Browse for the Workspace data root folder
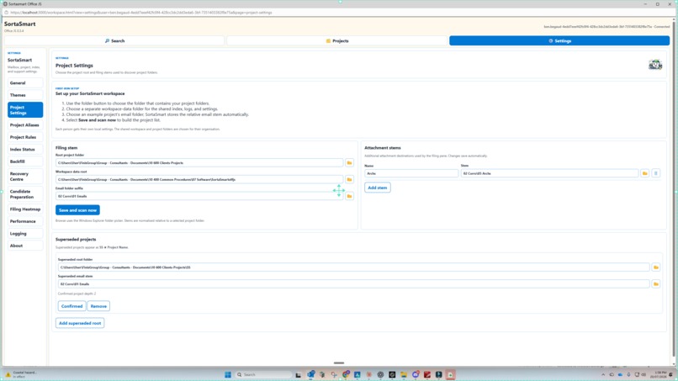This screenshot has width=678, height=381. 349,179
